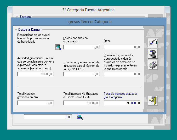This screenshot has height=140, width=177.
Task: Open the Fideicomisos detail magnifier icon
Action: (58, 47)
